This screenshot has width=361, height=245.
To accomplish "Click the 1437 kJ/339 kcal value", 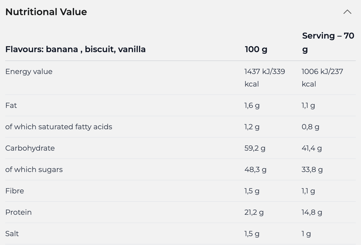I will 264,77.
